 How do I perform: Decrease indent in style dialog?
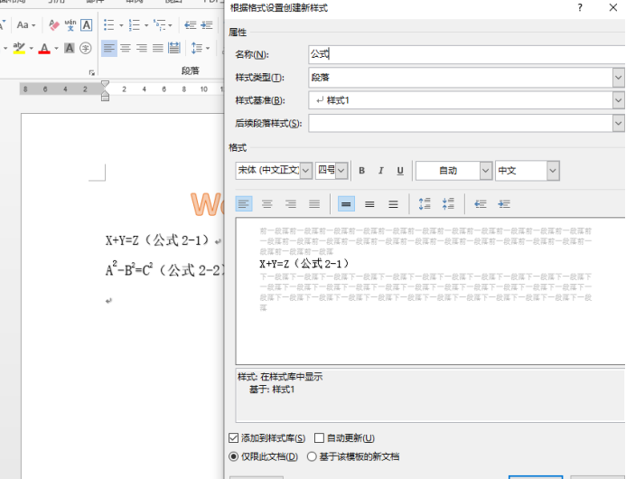pyautogui.click(x=481, y=204)
